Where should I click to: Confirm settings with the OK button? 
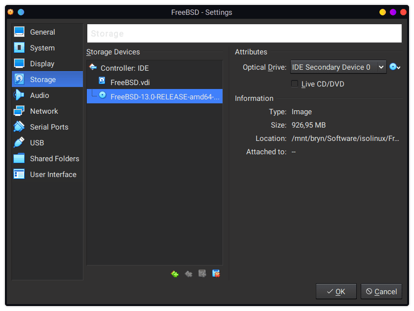336,291
